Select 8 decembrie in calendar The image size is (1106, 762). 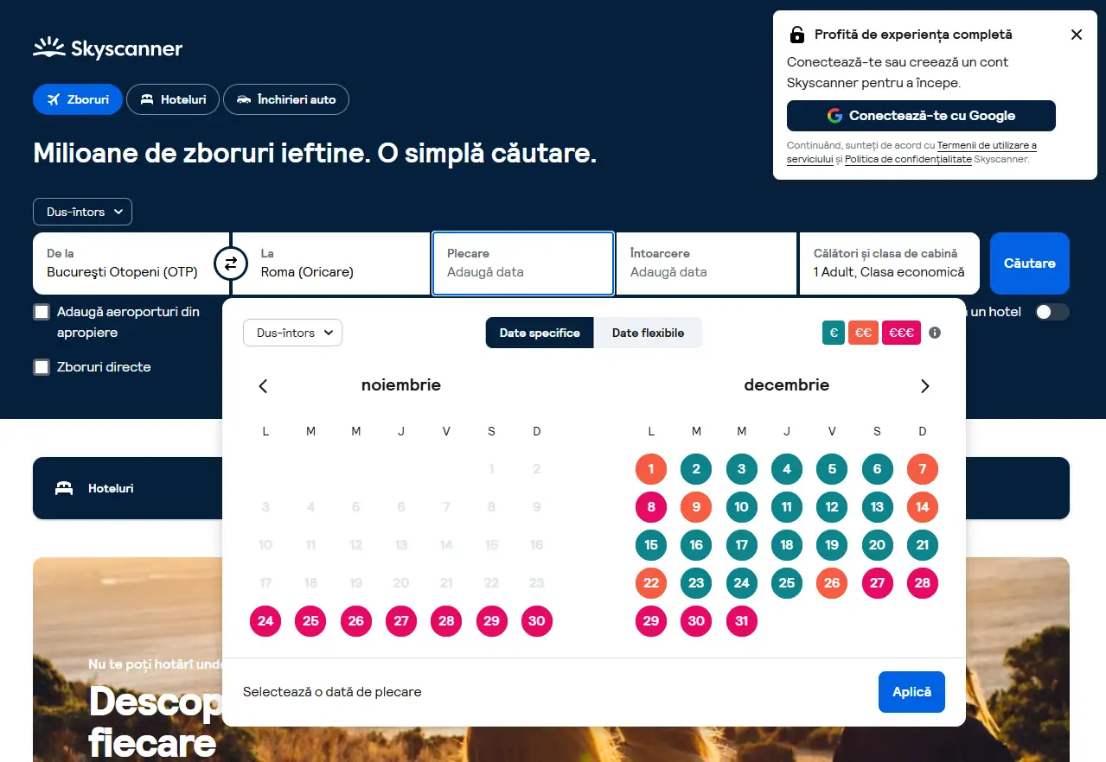click(651, 507)
